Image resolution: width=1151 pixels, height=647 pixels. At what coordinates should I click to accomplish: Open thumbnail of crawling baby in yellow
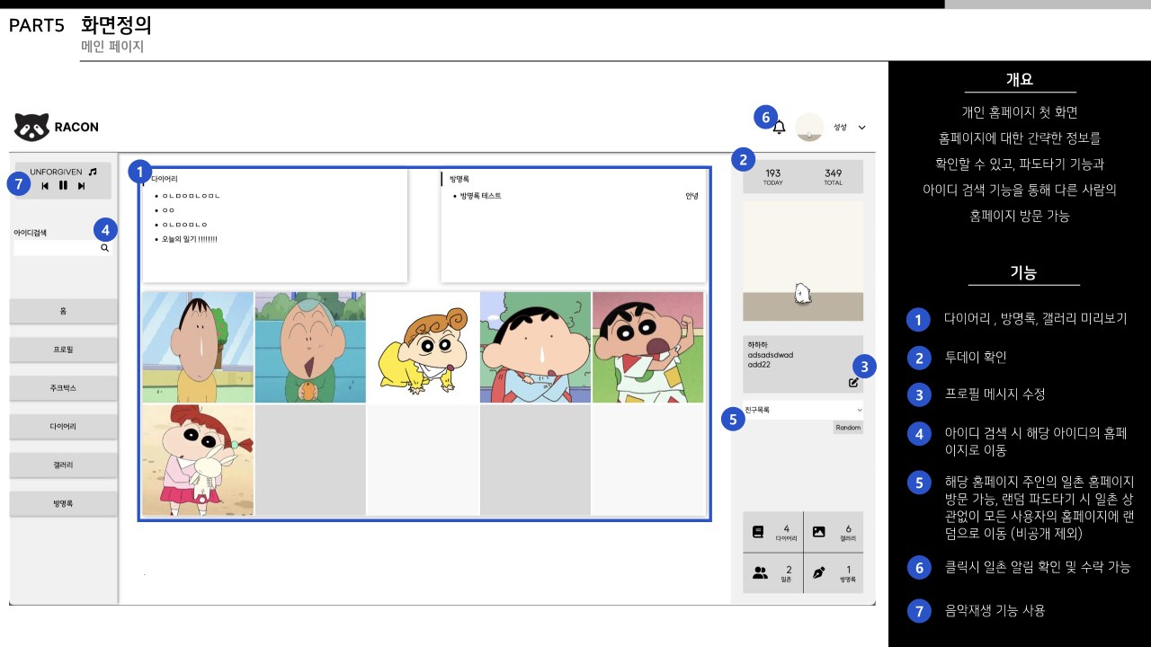(x=423, y=347)
